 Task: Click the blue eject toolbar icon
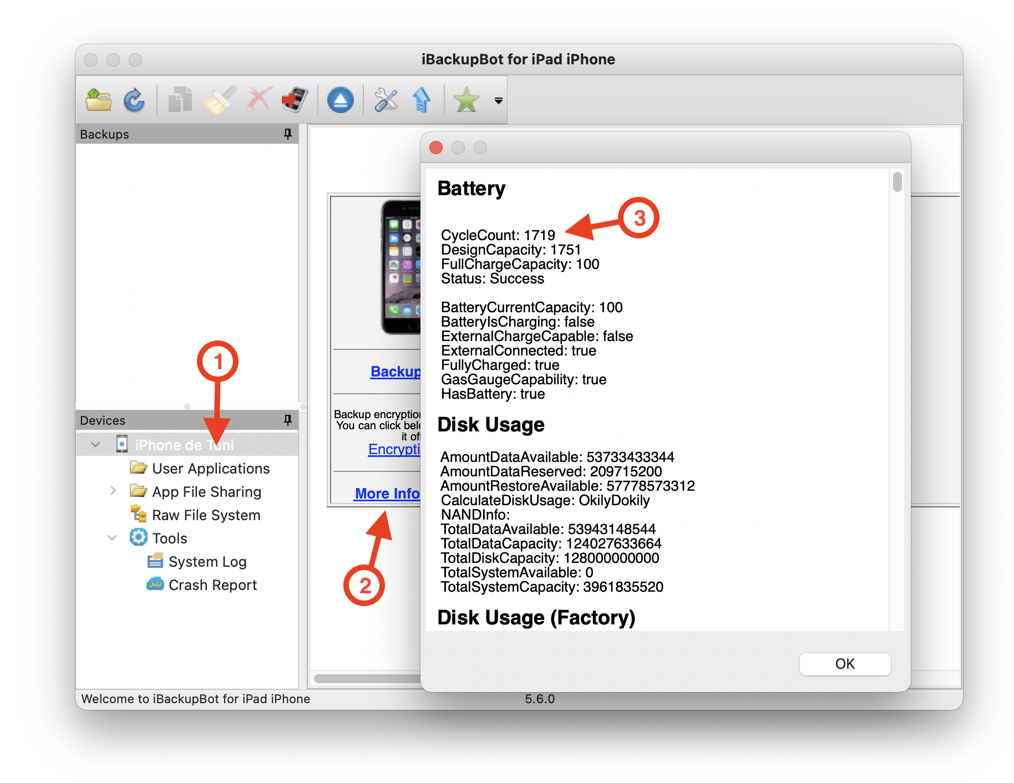tap(340, 100)
